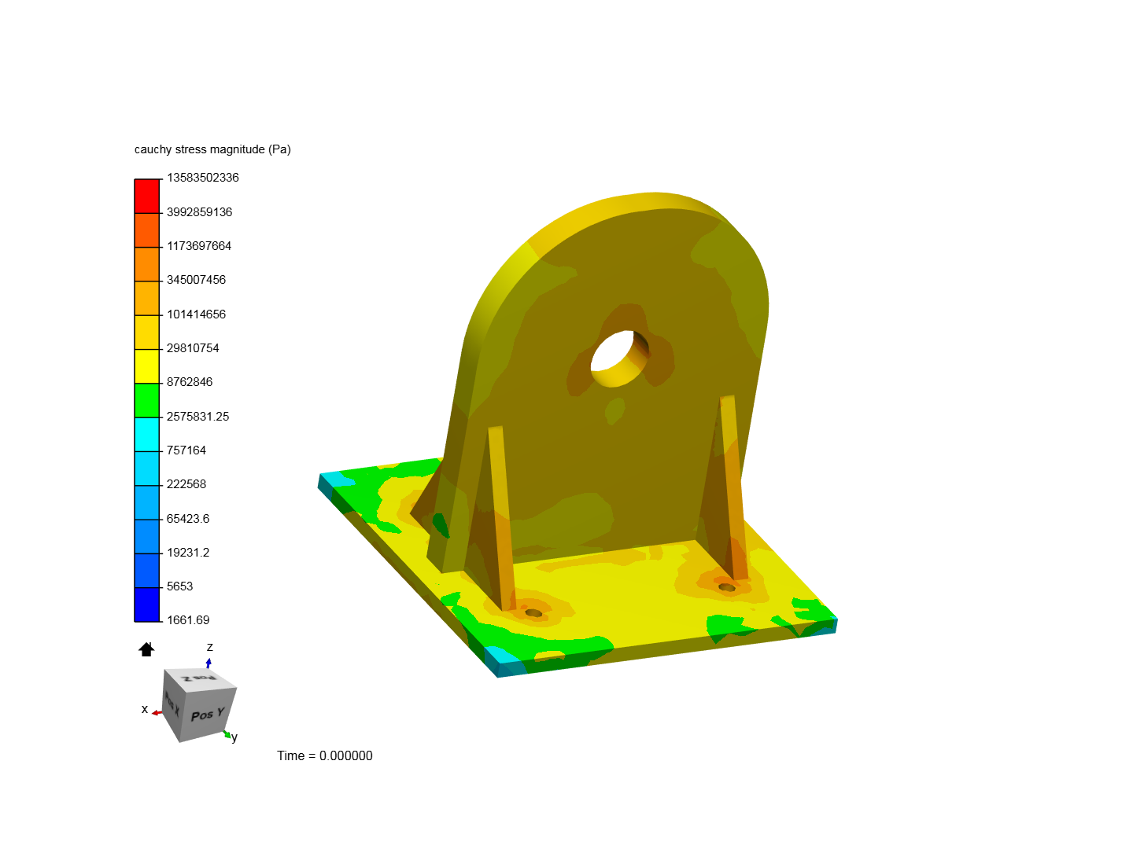Click the legend value 8762846
Viewport: 1133px width, 849px height.
190,382
